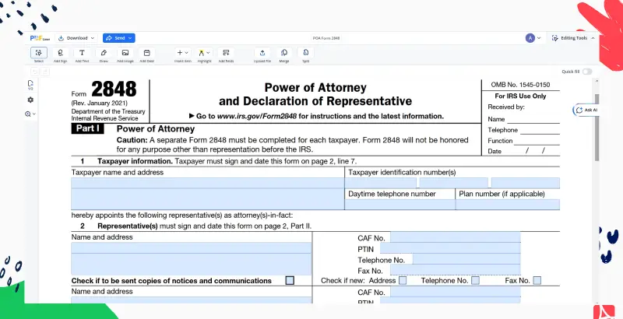Select the Draw tool

[104, 53]
